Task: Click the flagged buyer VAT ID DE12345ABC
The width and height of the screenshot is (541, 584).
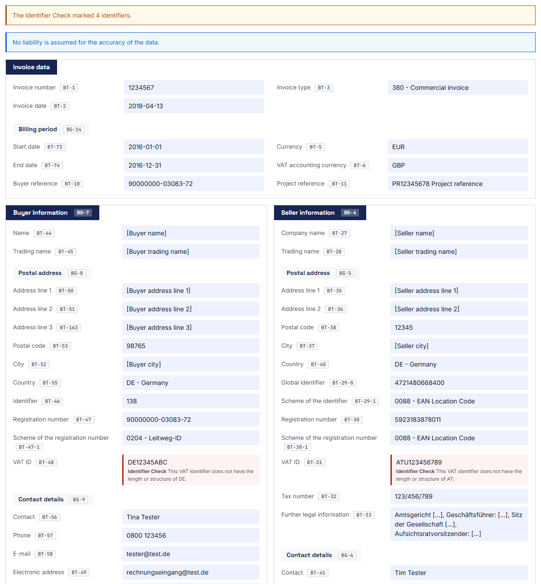Action: (x=191, y=470)
